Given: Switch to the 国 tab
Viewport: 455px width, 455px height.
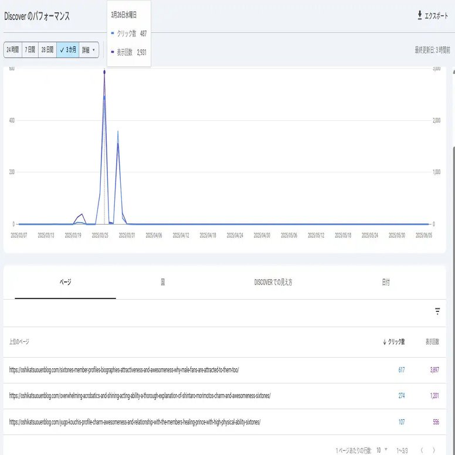Looking at the screenshot, I should (162, 282).
